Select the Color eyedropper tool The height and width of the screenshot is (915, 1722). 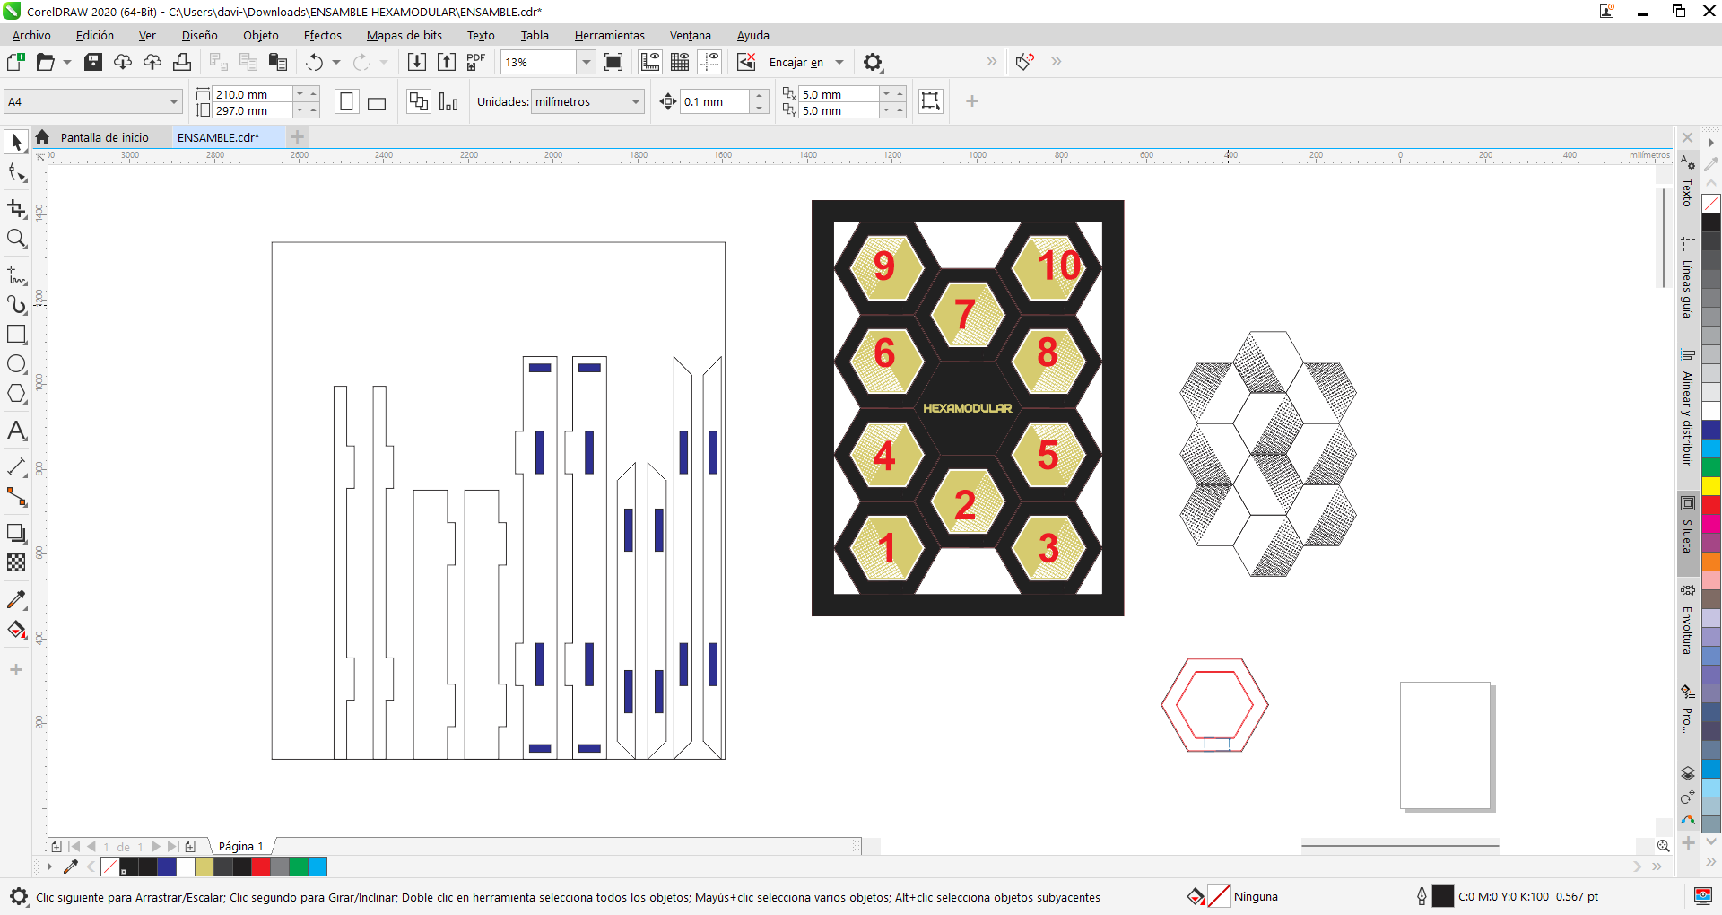click(x=16, y=599)
